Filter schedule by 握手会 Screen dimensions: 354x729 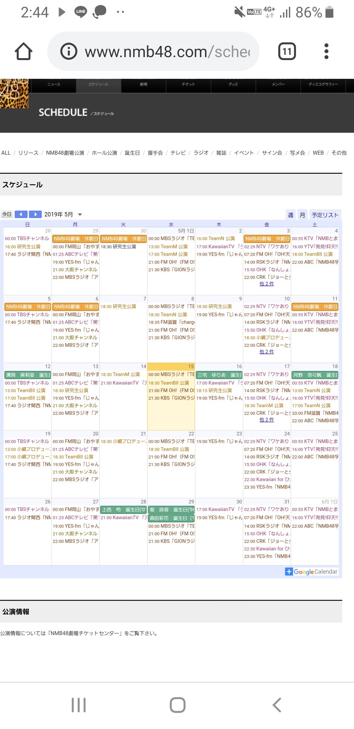click(x=155, y=153)
